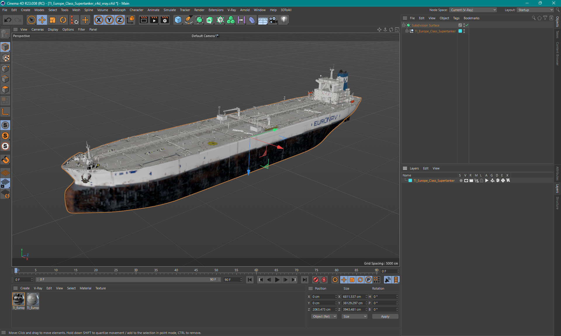The height and width of the screenshot is (336, 561).
Task: Open the Bookmarks menu in Object Manager
Action: [x=471, y=18]
